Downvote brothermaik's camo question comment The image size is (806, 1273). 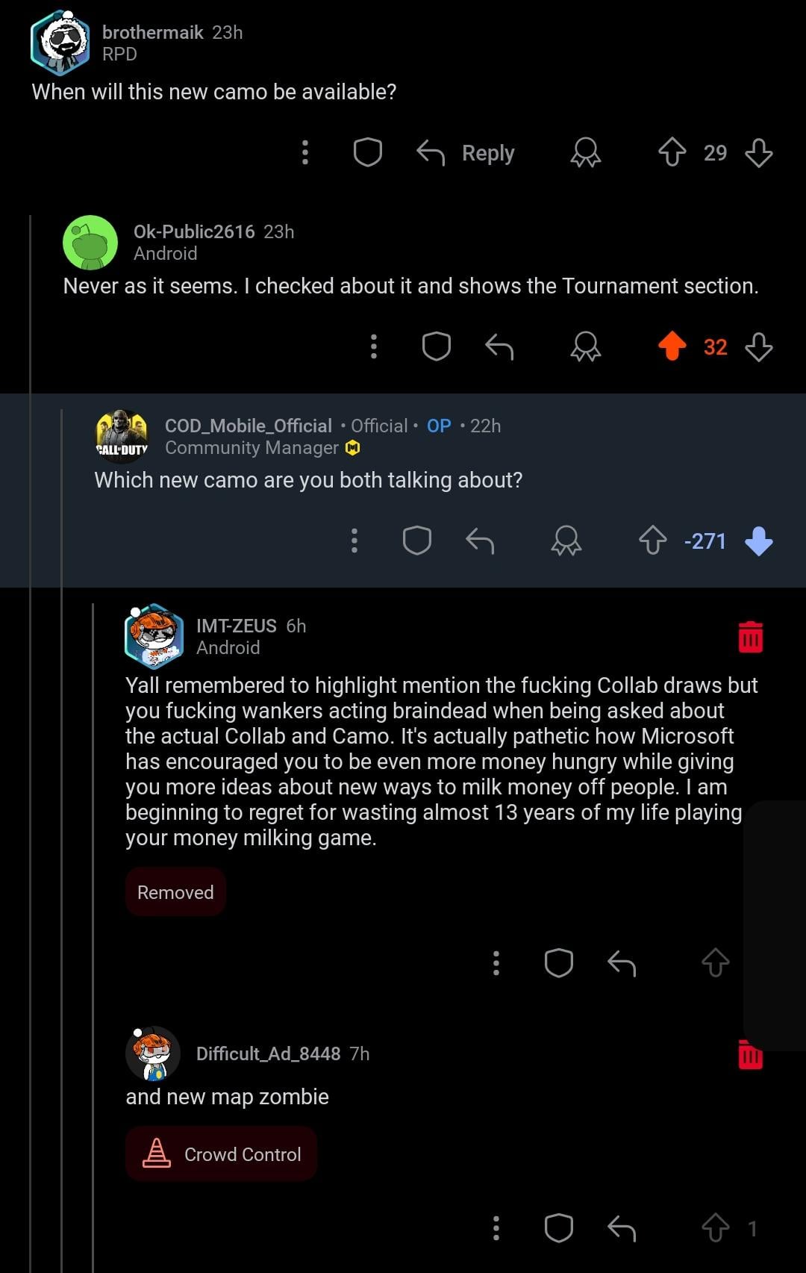[758, 152]
